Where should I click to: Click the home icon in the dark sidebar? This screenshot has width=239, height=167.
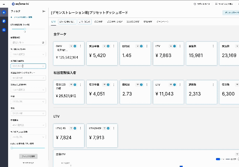4,12
